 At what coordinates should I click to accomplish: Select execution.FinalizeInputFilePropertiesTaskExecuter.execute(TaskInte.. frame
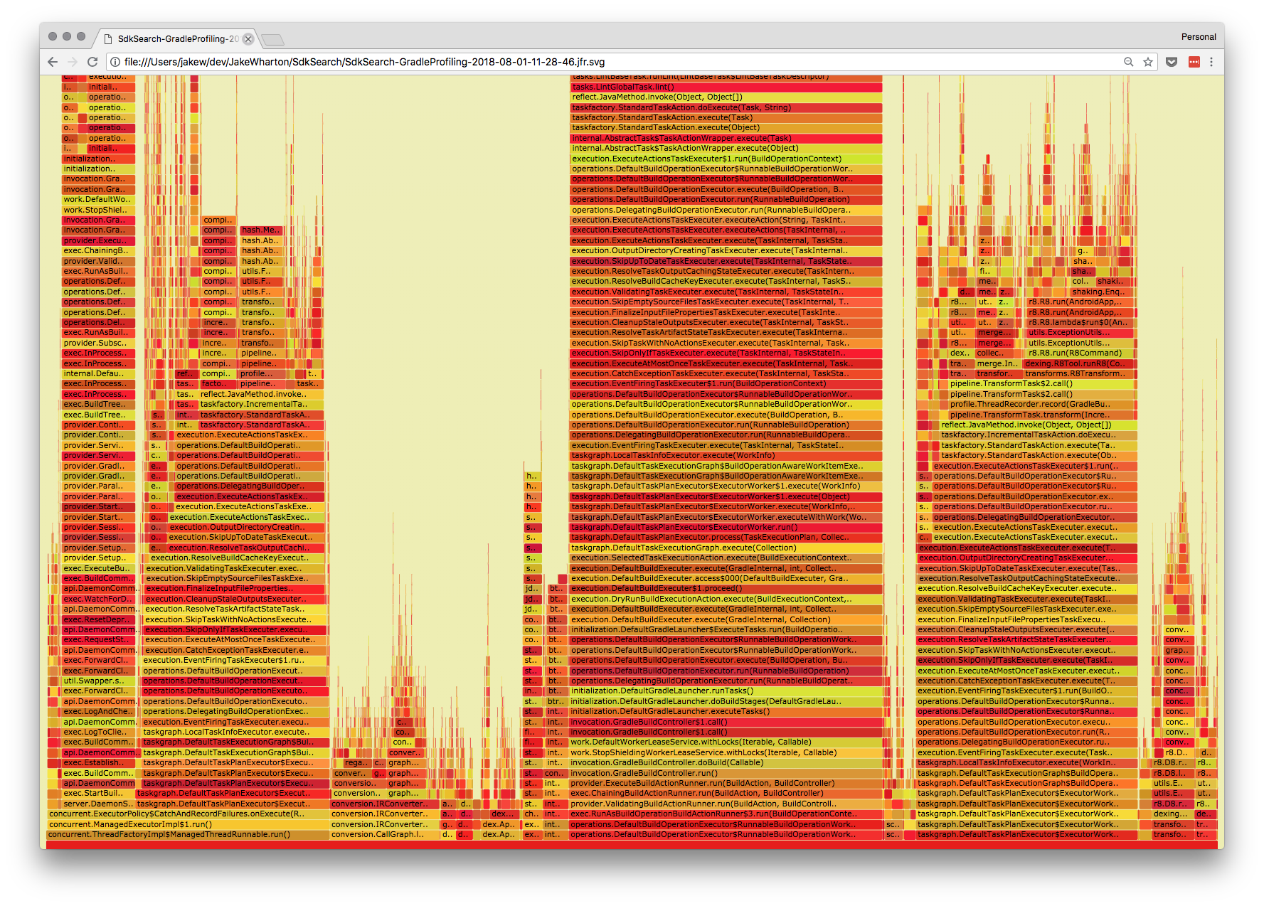coord(726,312)
